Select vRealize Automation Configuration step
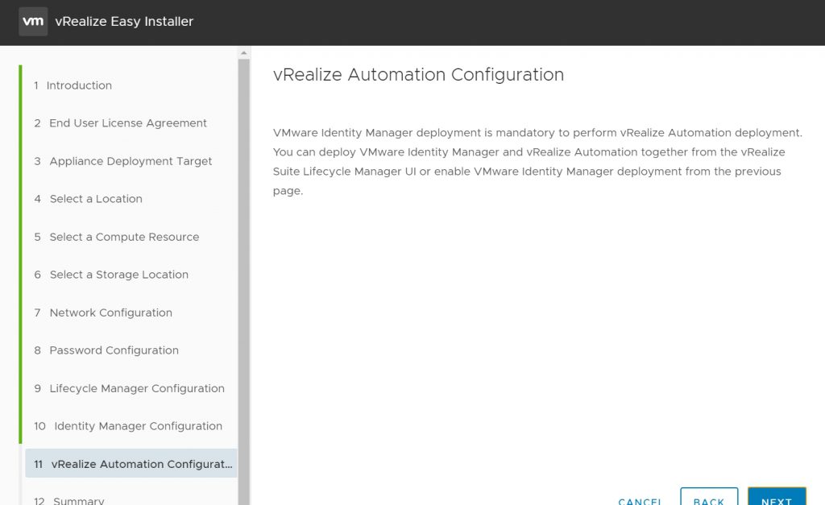Viewport: 825px width, 505px height. [131, 463]
